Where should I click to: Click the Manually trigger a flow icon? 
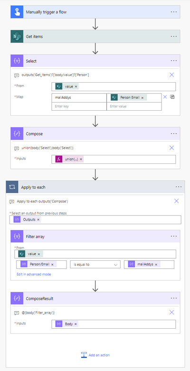pyautogui.click(x=17, y=12)
